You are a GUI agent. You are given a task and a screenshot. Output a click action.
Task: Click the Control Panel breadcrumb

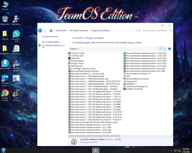coord(61,31)
